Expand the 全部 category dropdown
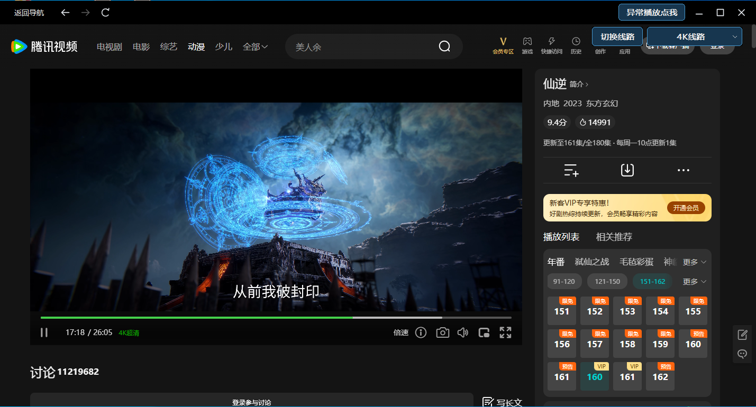Screen dimensions: 756x407 [x=255, y=47]
